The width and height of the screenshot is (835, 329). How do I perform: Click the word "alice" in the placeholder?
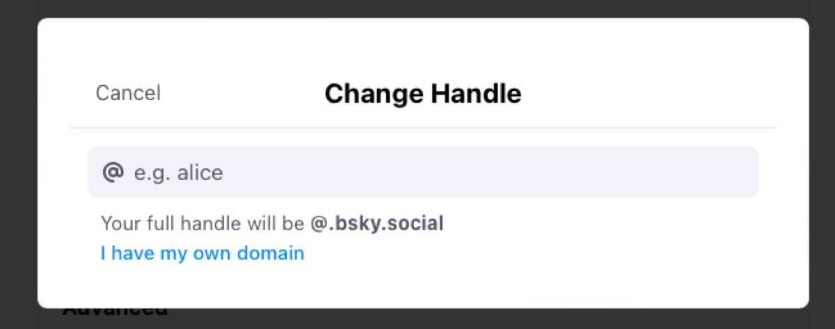click(x=200, y=172)
